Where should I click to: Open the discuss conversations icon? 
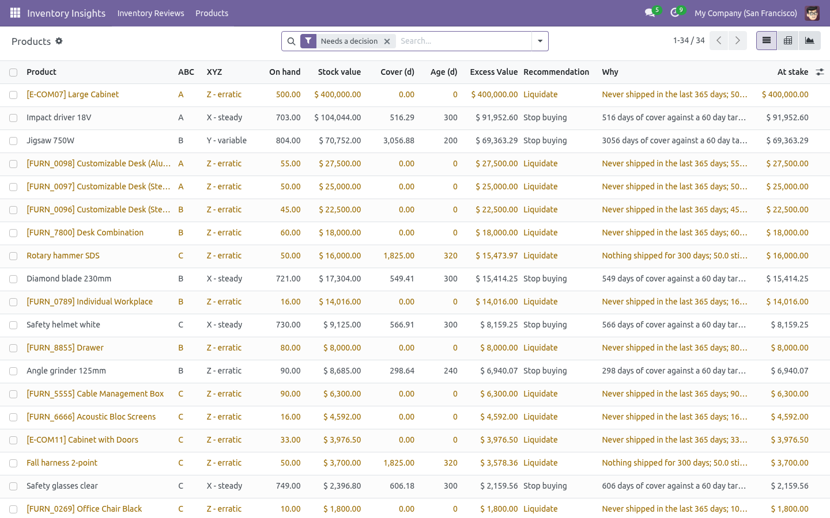650,13
